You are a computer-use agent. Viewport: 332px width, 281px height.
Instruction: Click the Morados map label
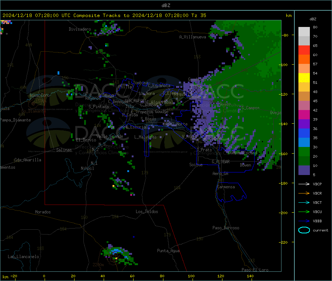pos(43,212)
